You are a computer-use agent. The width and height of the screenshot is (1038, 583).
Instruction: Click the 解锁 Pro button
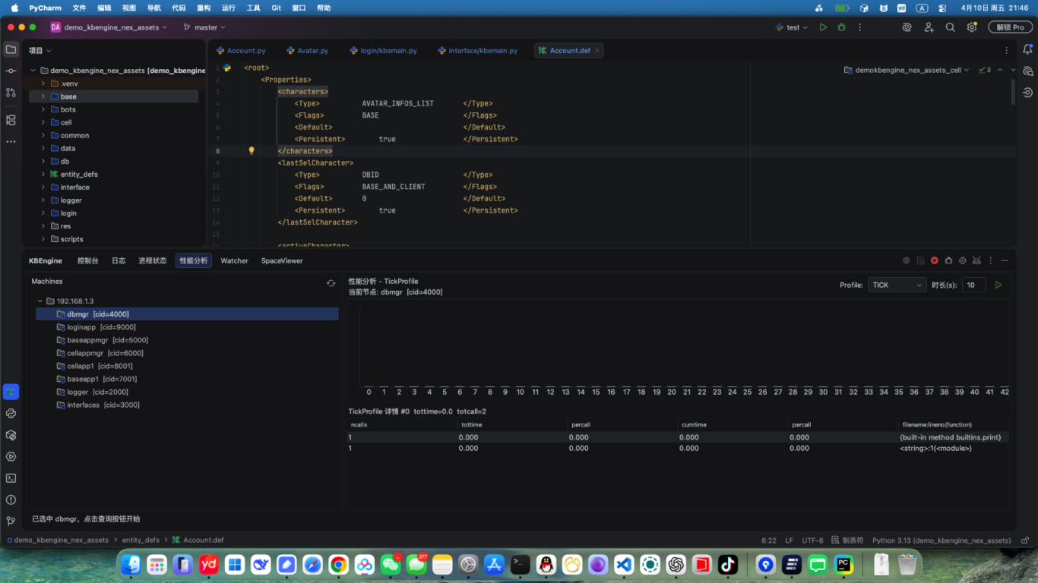point(1010,27)
